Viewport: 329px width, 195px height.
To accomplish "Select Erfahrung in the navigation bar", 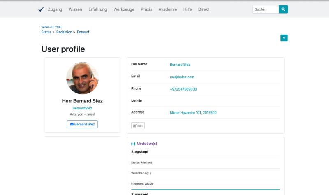I will (97, 9).
